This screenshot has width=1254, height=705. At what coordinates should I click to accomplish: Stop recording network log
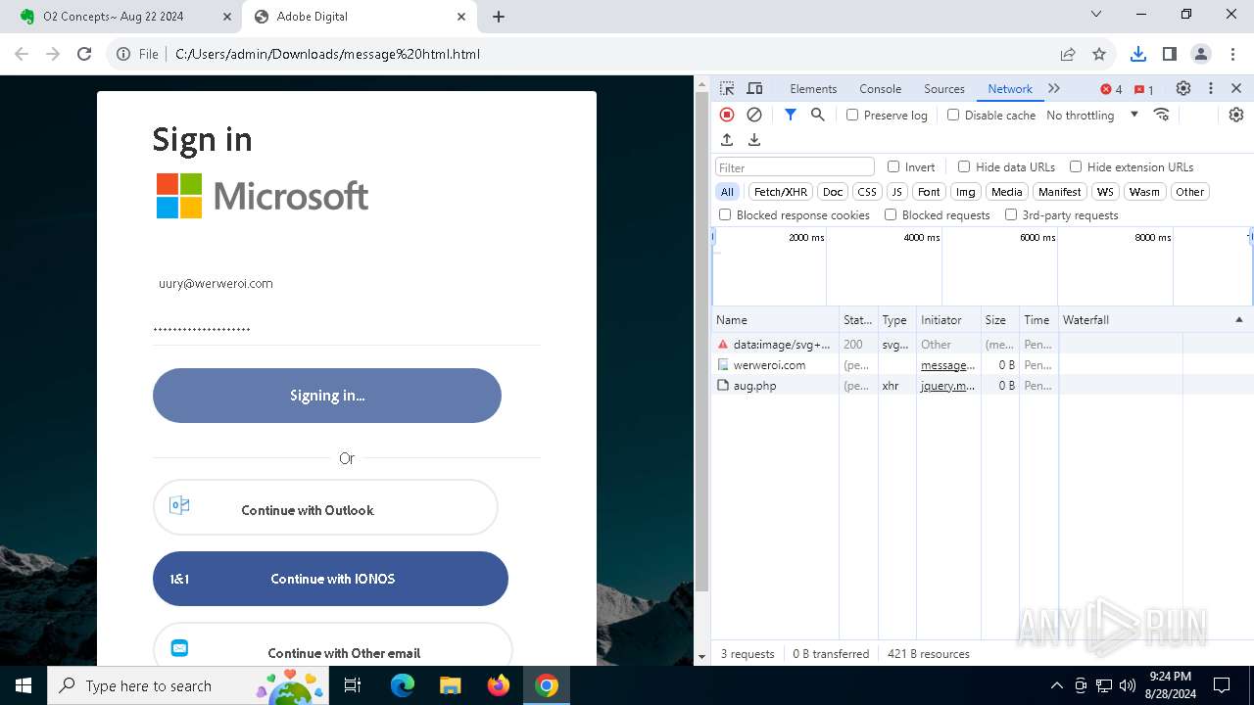727,115
